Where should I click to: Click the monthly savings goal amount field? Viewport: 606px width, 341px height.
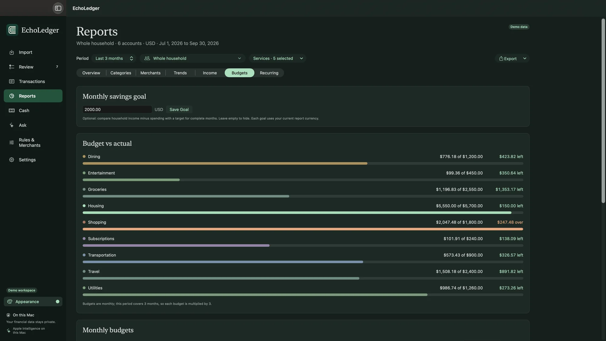117,110
